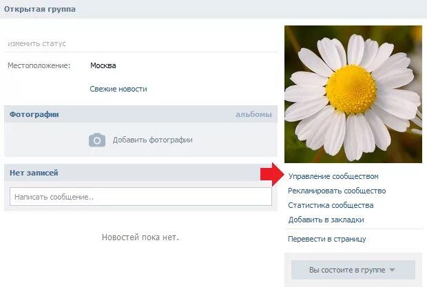
Task: Open 'Управление сообществом' settings
Action: point(333,176)
